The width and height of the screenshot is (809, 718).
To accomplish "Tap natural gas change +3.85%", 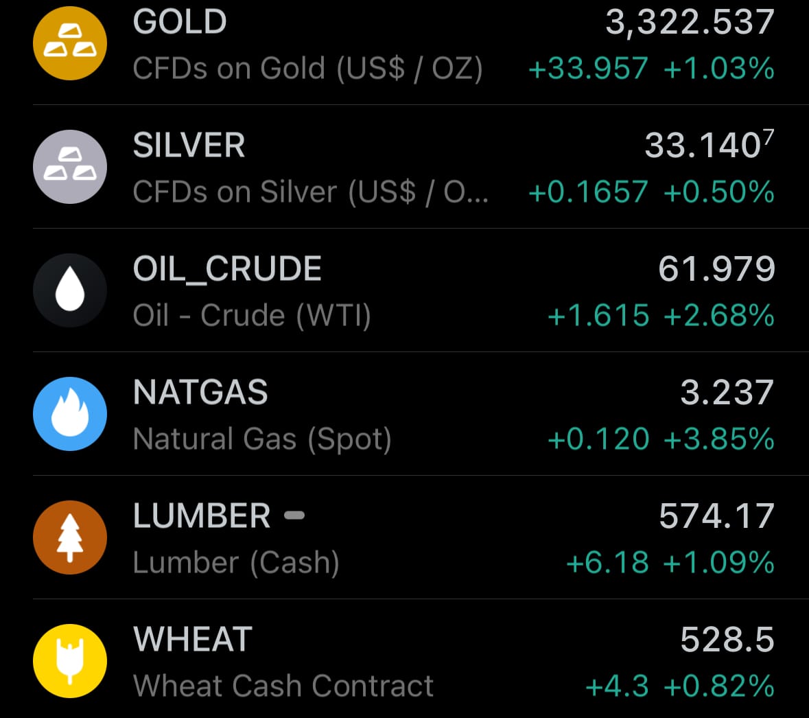I will 719,439.
